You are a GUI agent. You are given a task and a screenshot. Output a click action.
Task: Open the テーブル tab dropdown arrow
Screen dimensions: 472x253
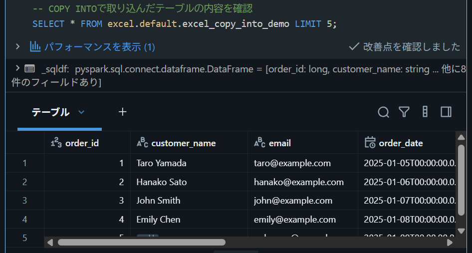tap(81, 112)
